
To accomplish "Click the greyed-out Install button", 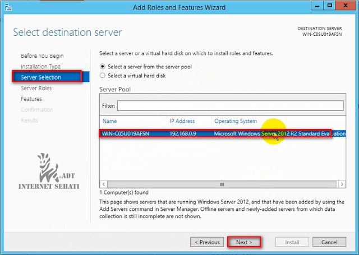I will [x=292, y=242].
